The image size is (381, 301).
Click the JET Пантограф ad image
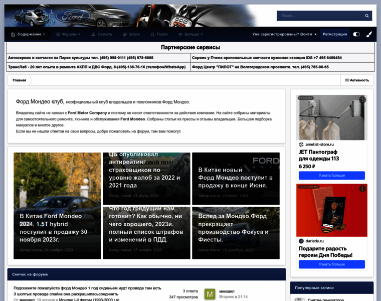click(332, 117)
